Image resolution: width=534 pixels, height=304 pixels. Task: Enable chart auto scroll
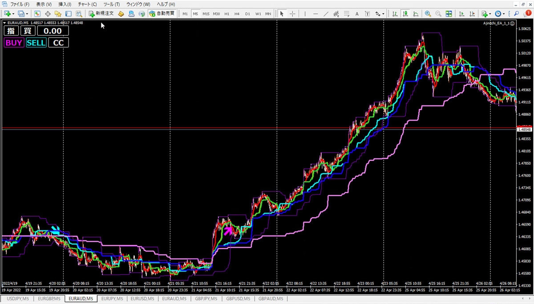pos(461,14)
